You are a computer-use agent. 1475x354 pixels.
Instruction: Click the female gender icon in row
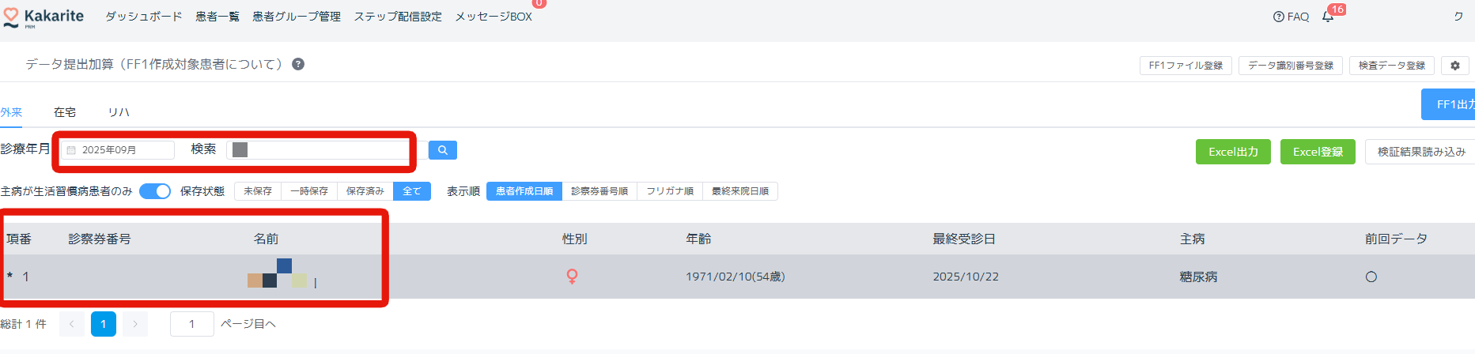pos(572,277)
